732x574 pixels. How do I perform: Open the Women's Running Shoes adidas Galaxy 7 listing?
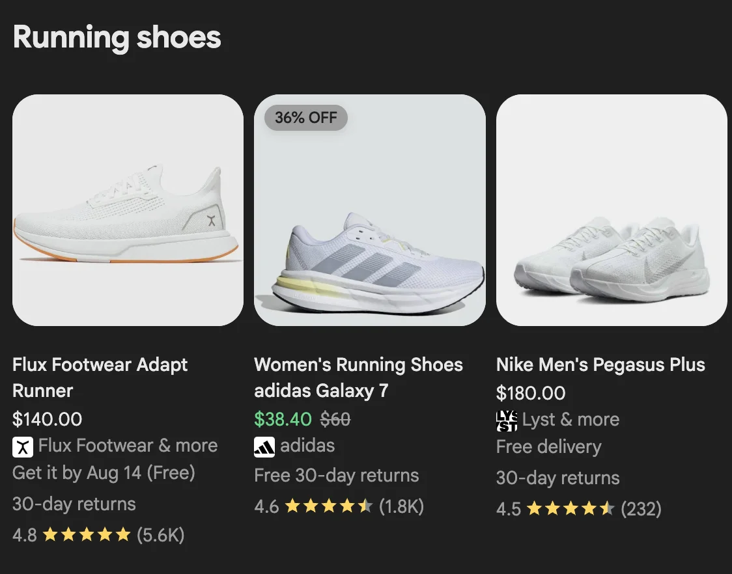tap(358, 377)
